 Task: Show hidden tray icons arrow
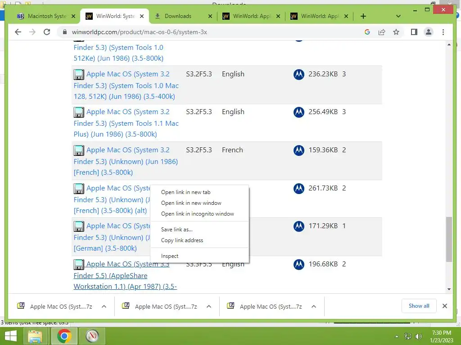pyautogui.click(x=397, y=336)
